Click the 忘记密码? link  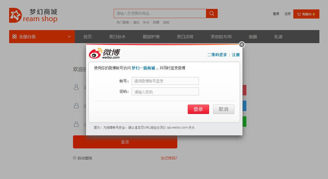(x=169, y=158)
